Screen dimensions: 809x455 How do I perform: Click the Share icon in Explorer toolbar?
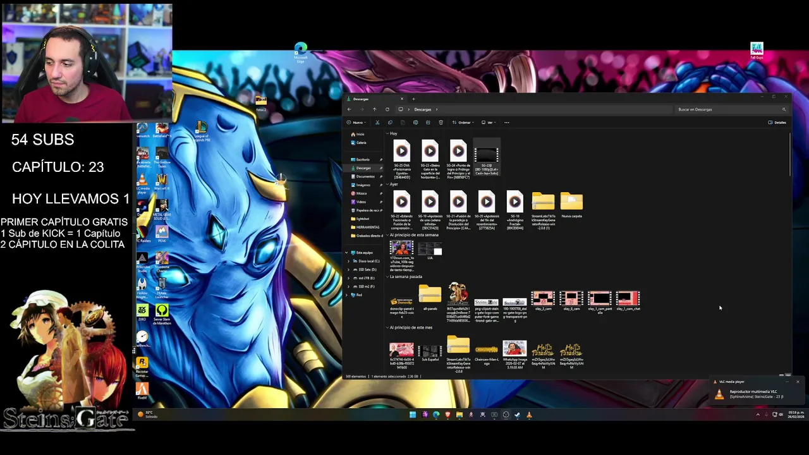[428, 123]
